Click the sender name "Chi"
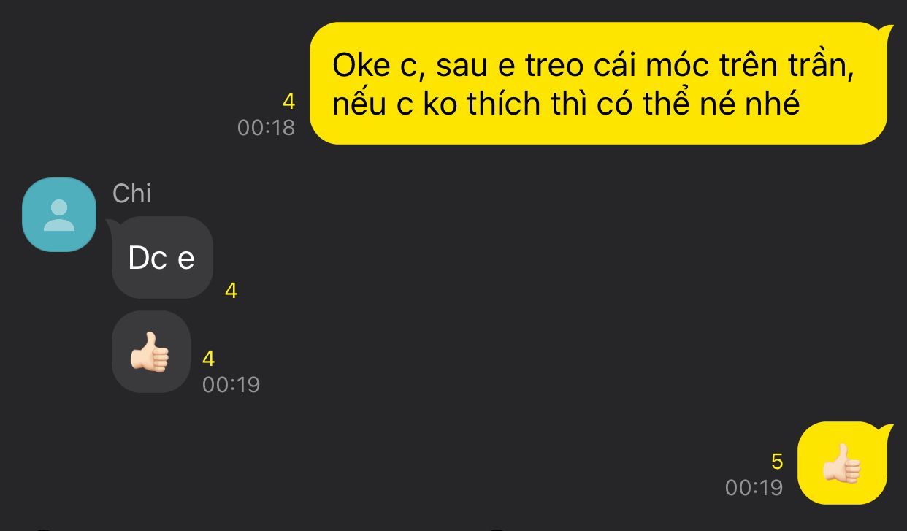 pos(132,194)
